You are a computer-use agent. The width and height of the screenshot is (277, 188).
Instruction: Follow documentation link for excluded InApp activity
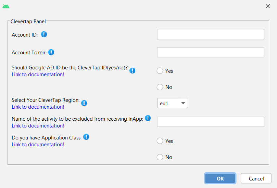tap(38, 126)
